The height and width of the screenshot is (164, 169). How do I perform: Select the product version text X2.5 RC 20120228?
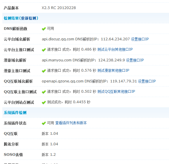coord(59,8)
